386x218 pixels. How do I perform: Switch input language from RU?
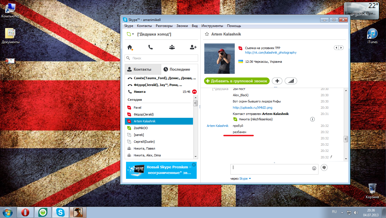334,212
